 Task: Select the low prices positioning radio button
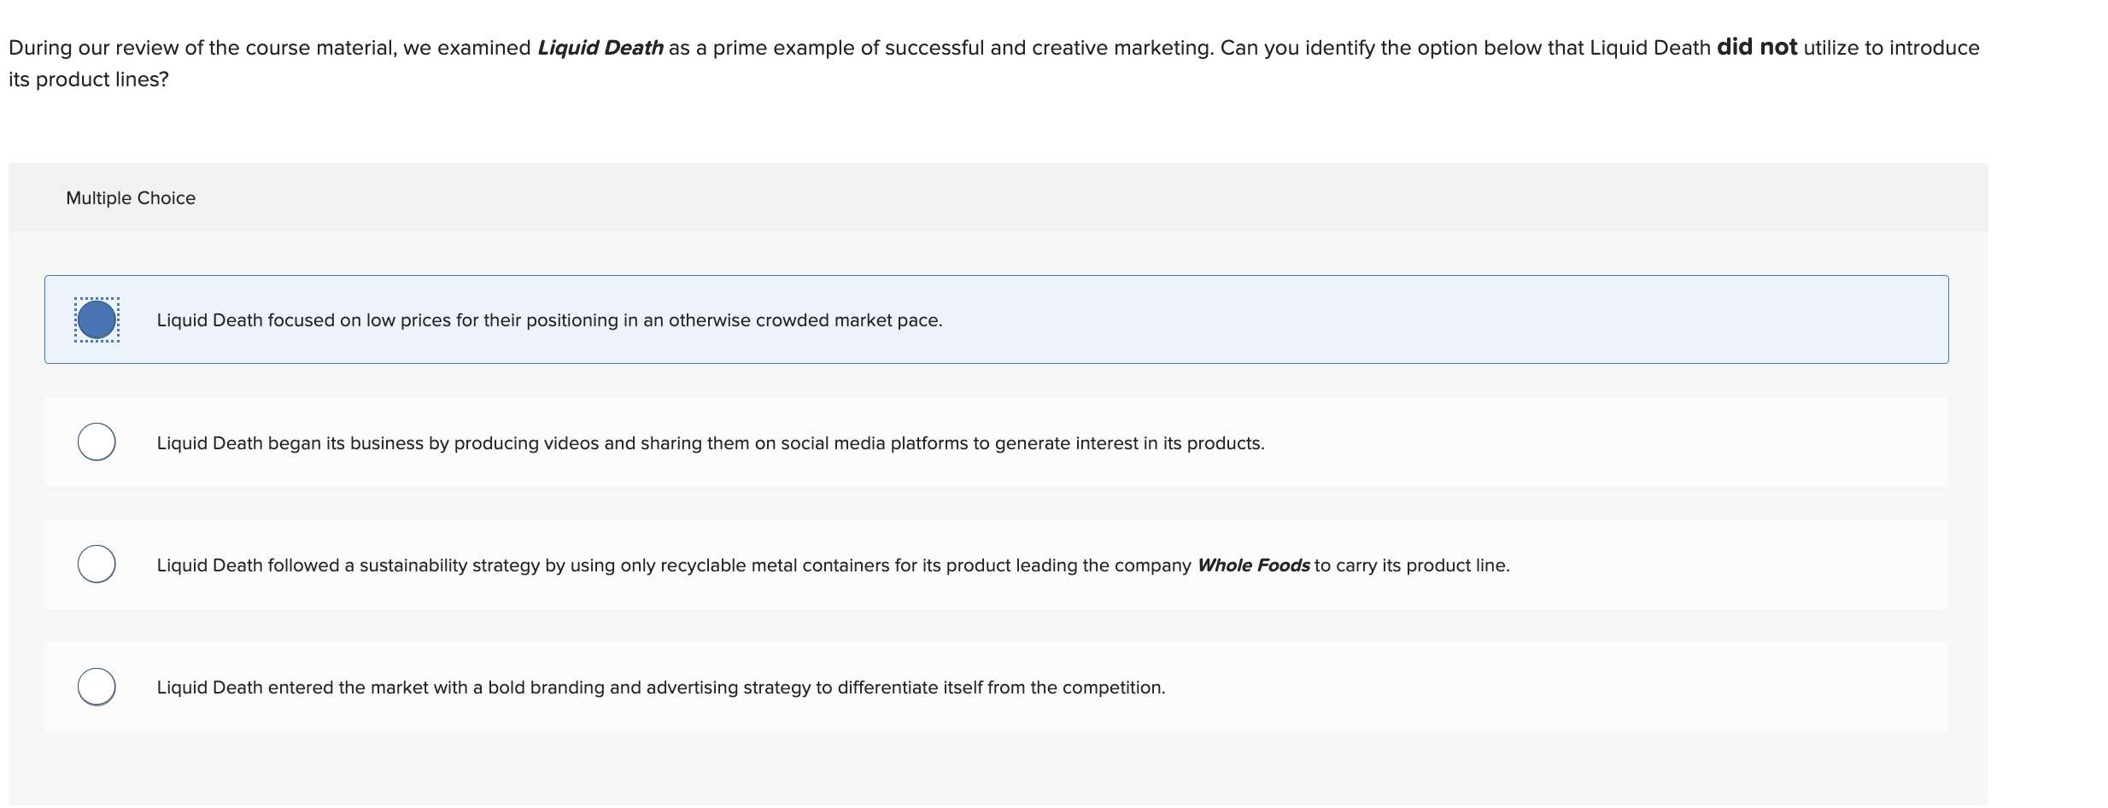97,320
